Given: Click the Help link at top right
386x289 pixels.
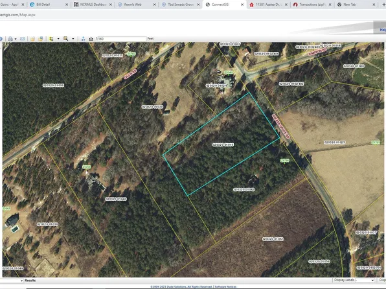Looking at the screenshot, I should (383, 30).
